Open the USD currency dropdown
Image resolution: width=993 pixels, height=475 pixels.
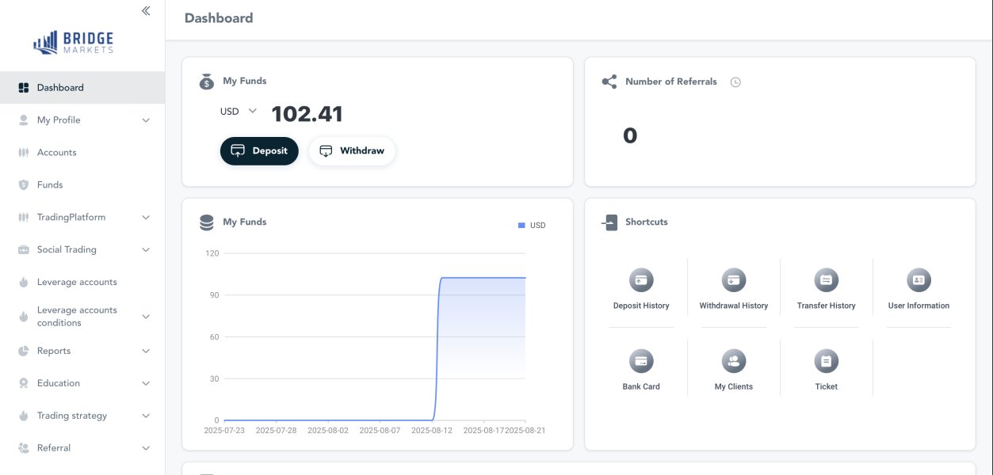(x=239, y=112)
